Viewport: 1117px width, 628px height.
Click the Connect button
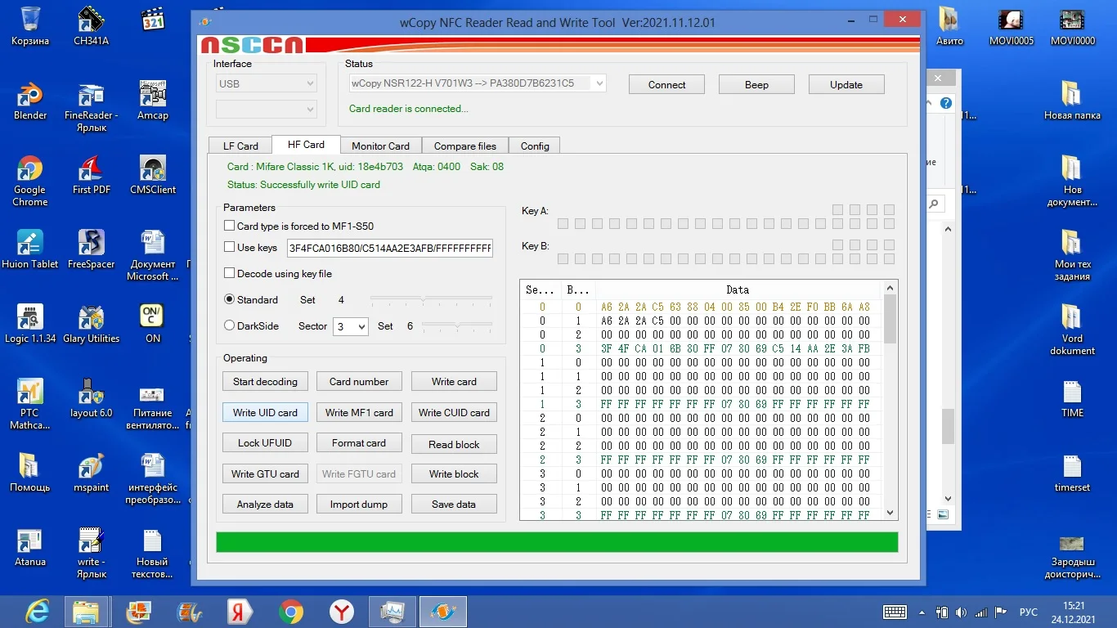[667, 84]
